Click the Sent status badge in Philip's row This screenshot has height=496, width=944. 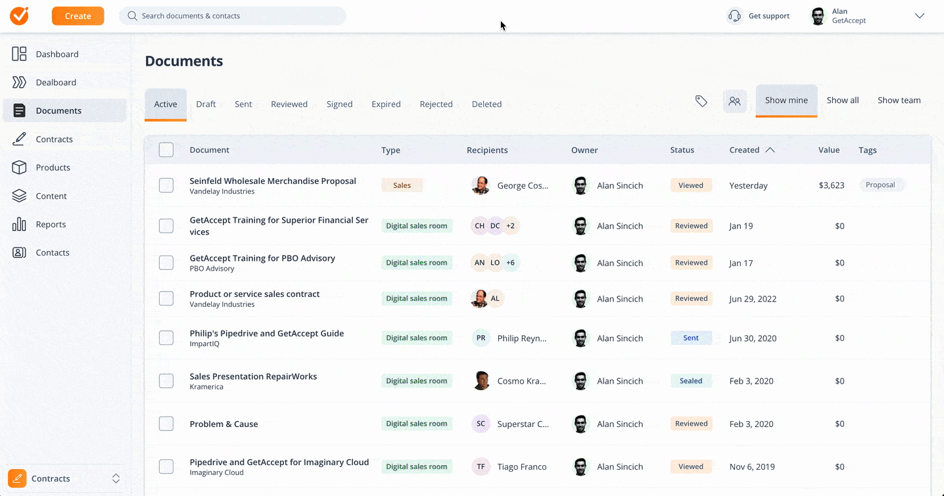click(691, 338)
